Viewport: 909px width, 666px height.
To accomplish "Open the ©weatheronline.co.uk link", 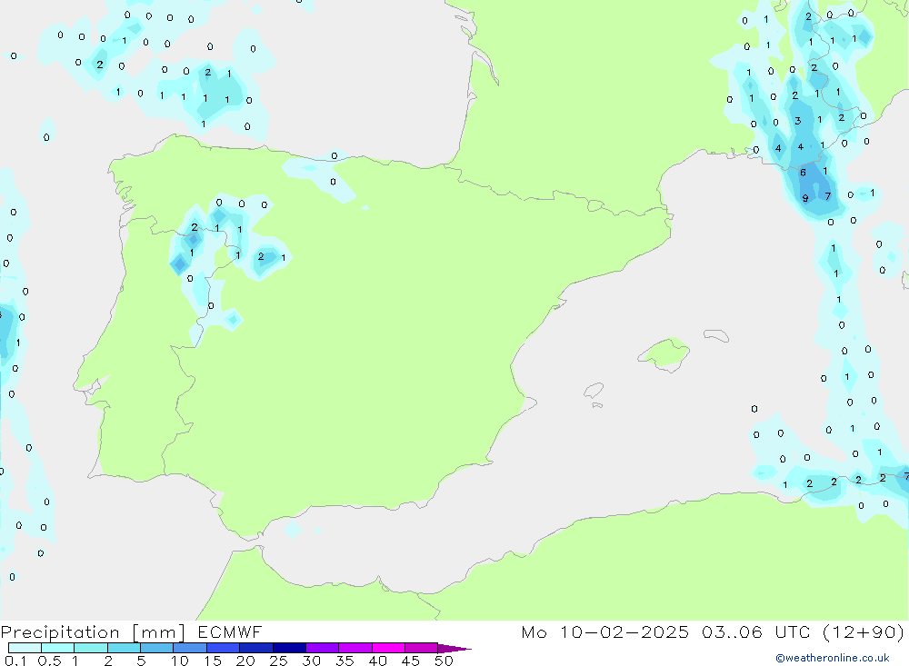I will [832, 658].
